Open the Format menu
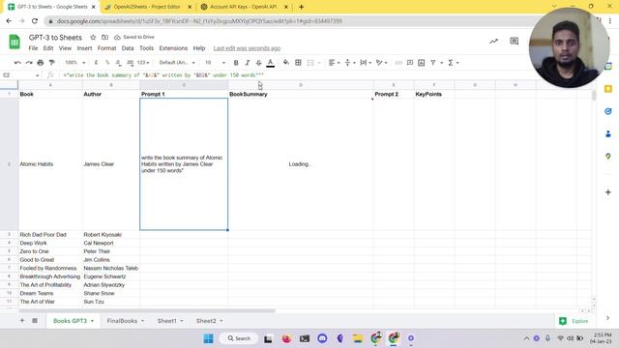619x348 pixels. pos(106,48)
